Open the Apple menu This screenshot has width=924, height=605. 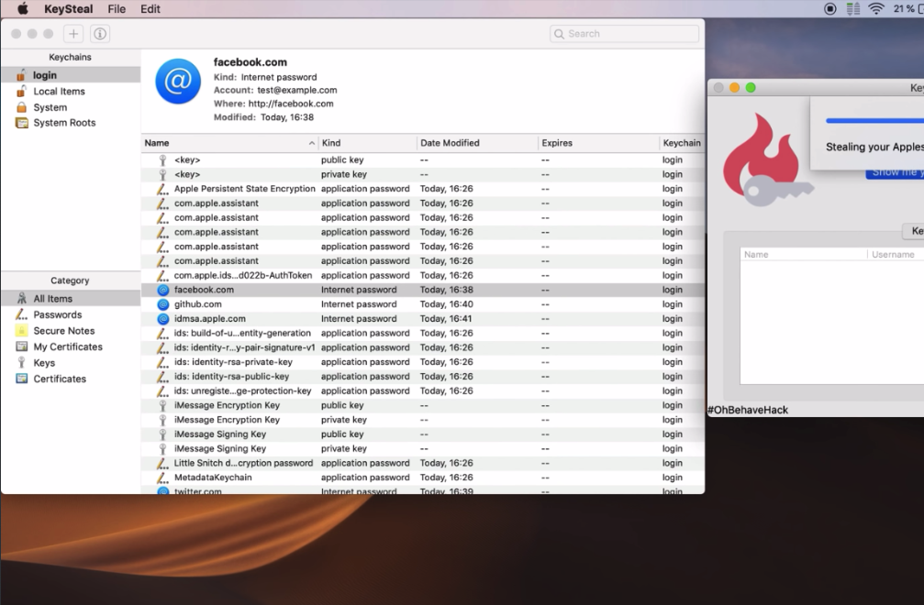click(22, 9)
